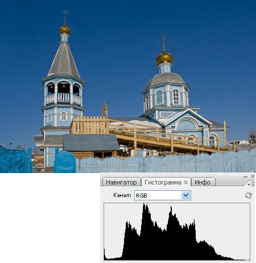Open the Инфо tab
Image resolution: width=256 pixels, height=263 pixels.
[203, 182]
